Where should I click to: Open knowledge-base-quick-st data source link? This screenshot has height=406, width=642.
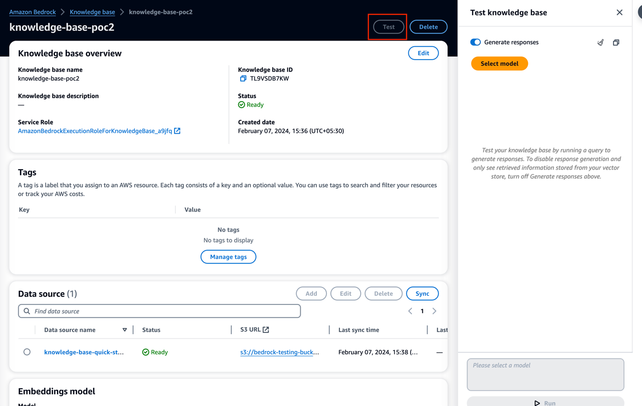84,352
